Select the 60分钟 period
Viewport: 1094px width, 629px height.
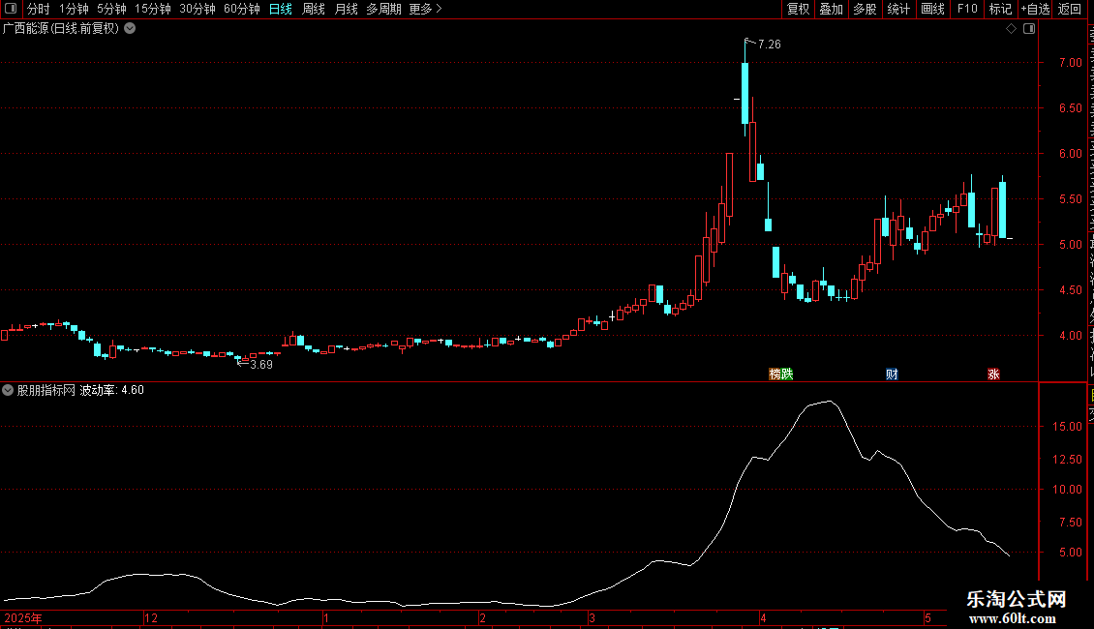pyautogui.click(x=241, y=9)
